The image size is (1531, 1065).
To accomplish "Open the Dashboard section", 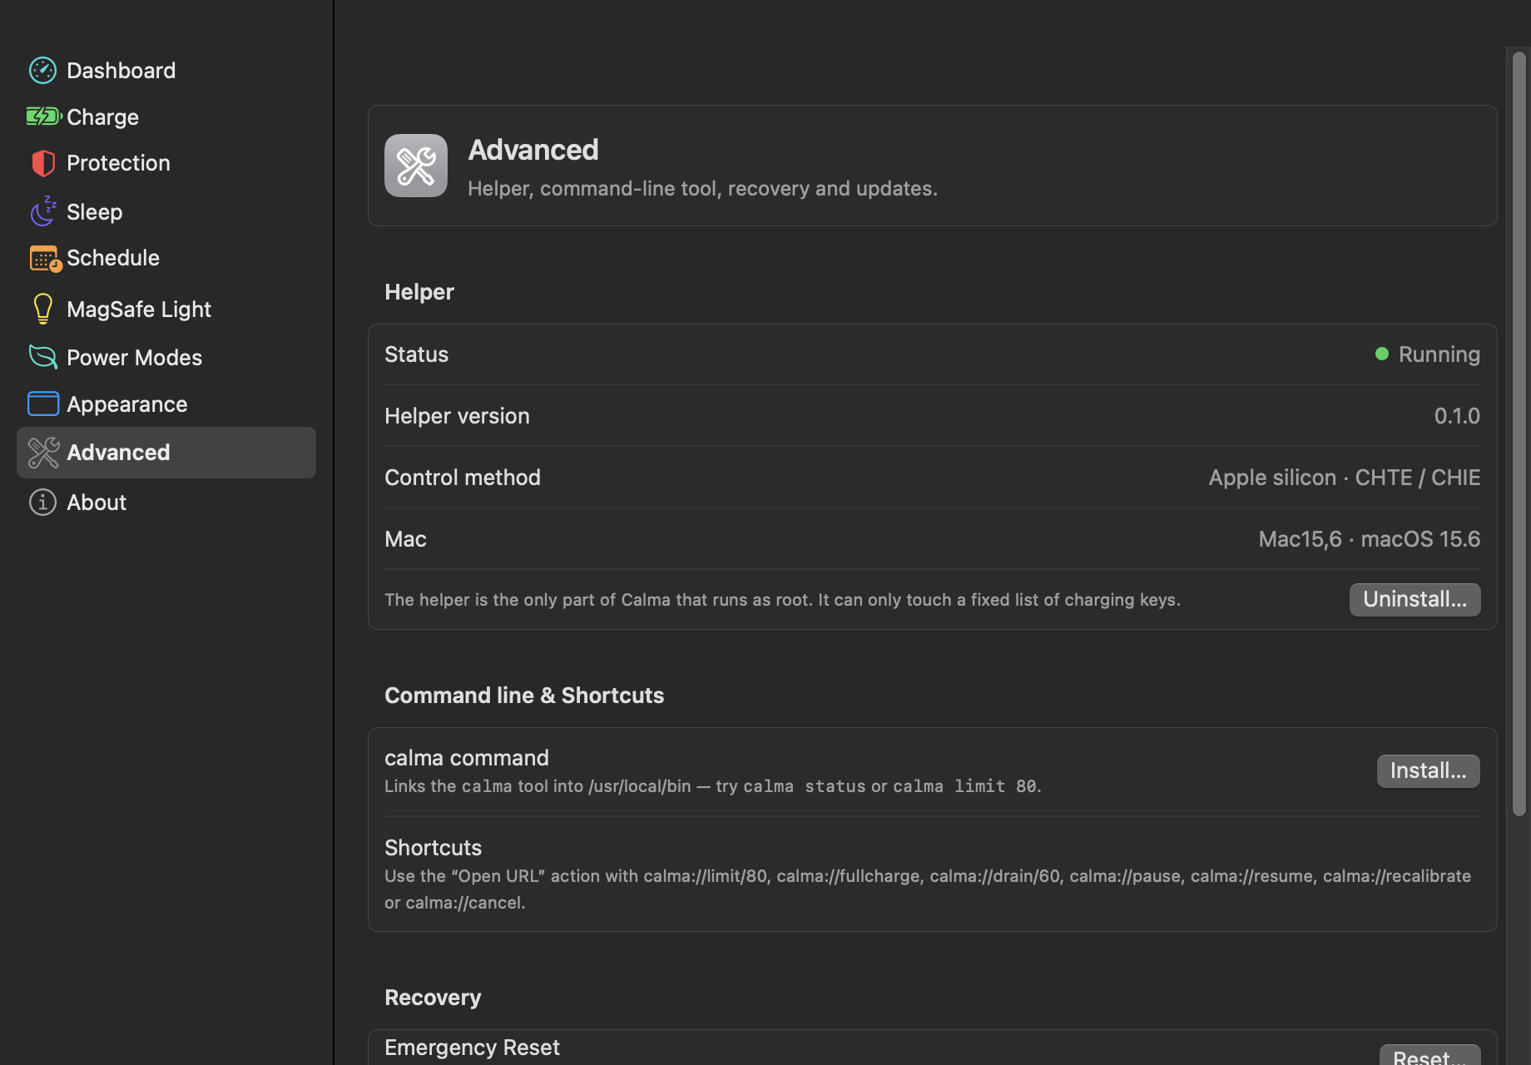I will (166, 71).
